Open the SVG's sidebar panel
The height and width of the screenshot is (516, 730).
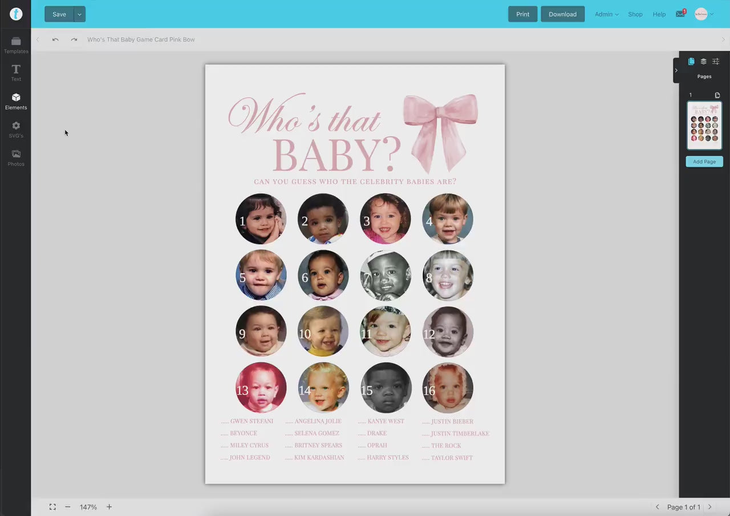pyautogui.click(x=16, y=130)
